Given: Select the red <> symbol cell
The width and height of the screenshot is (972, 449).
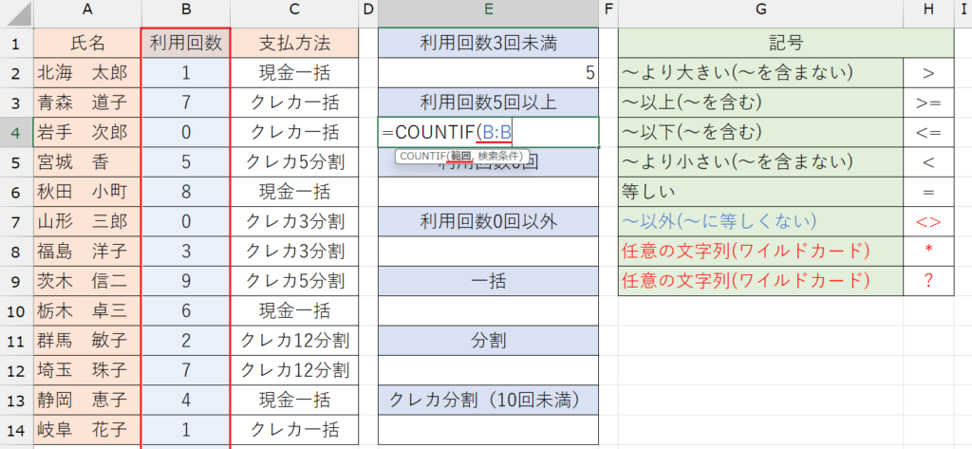Looking at the screenshot, I should click(x=928, y=222).
